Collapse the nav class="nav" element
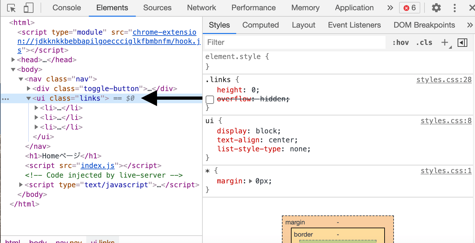 point(21,79)
